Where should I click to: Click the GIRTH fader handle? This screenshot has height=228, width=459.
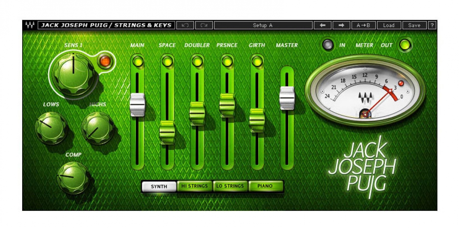click(x=257, y=120)
